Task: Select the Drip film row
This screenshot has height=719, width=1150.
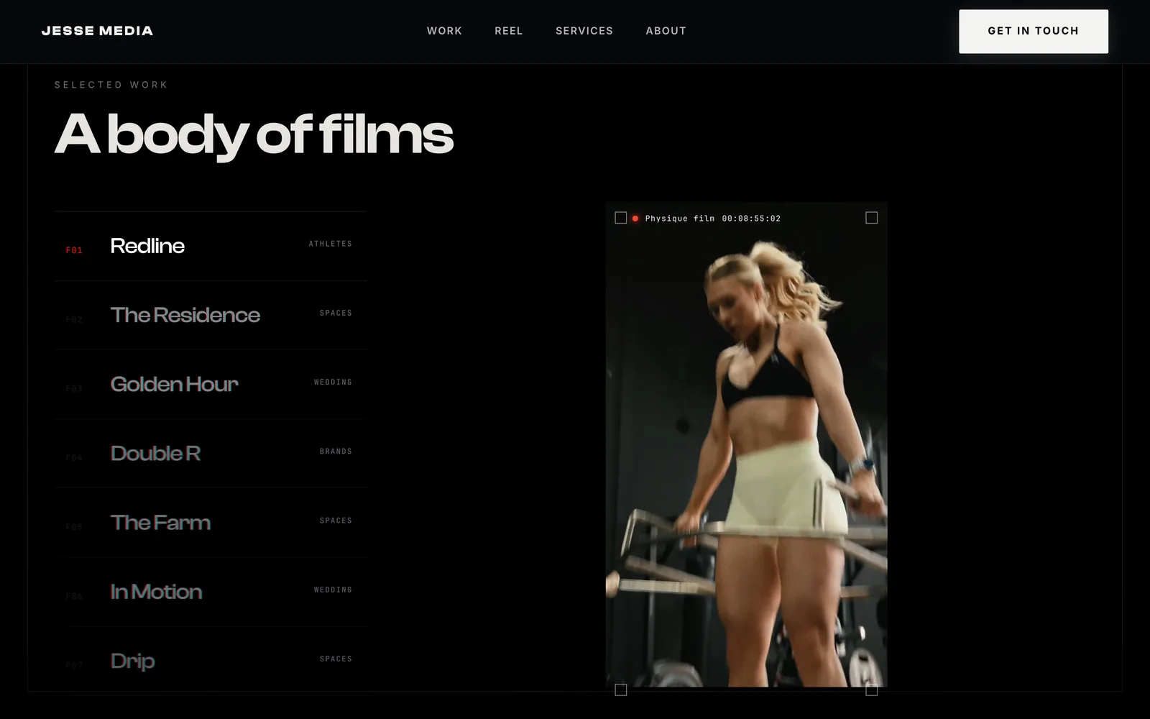Action: click(211, 661)
